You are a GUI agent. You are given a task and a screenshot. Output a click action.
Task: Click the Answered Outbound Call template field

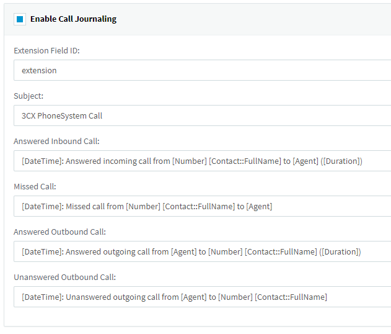(202, 252)
